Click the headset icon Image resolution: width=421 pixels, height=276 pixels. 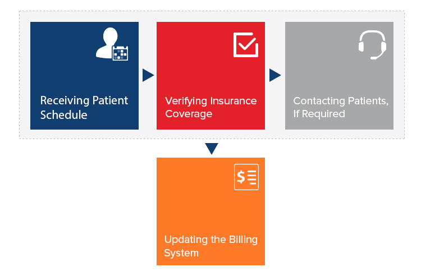coord(372,44)
